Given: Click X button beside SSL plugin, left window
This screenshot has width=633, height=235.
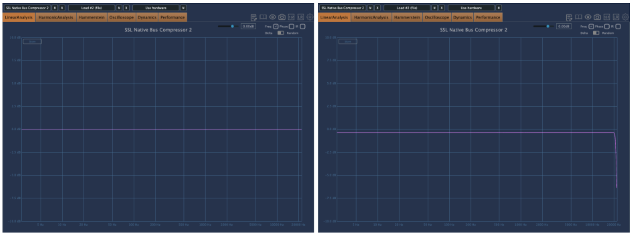Looking at the screenshot, I should pyautogui.click(x=62, y=8).
